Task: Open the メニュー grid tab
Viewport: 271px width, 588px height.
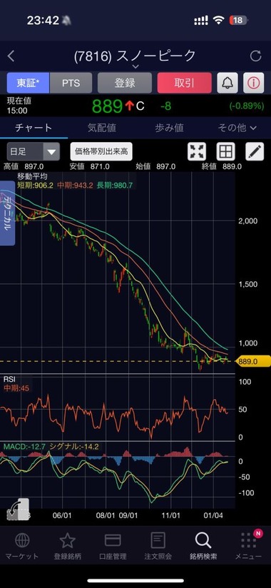Action: 248,547
